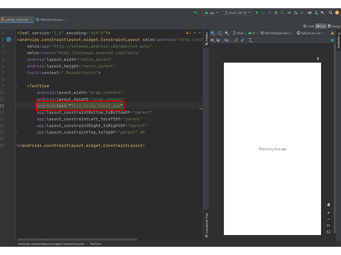Open the AVD Manager icon
The image size is (341, 255).
click(316, 13)
